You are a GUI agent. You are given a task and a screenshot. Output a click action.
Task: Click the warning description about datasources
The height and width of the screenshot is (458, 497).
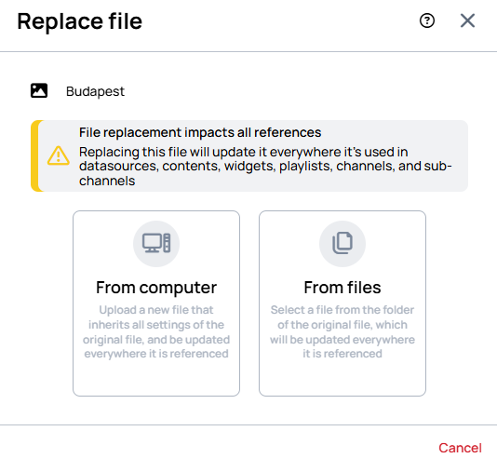265,167
